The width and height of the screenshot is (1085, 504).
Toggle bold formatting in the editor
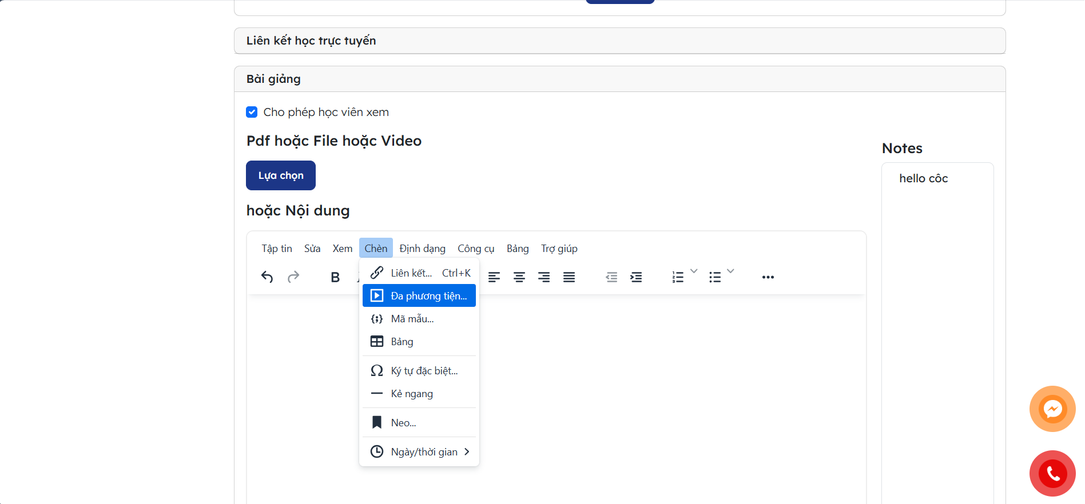pyautogui.click(x=335, y=277)
